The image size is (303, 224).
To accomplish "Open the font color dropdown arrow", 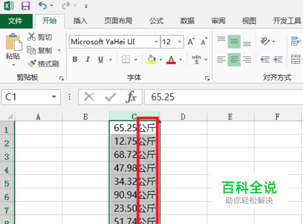I will tap(181, 59).
